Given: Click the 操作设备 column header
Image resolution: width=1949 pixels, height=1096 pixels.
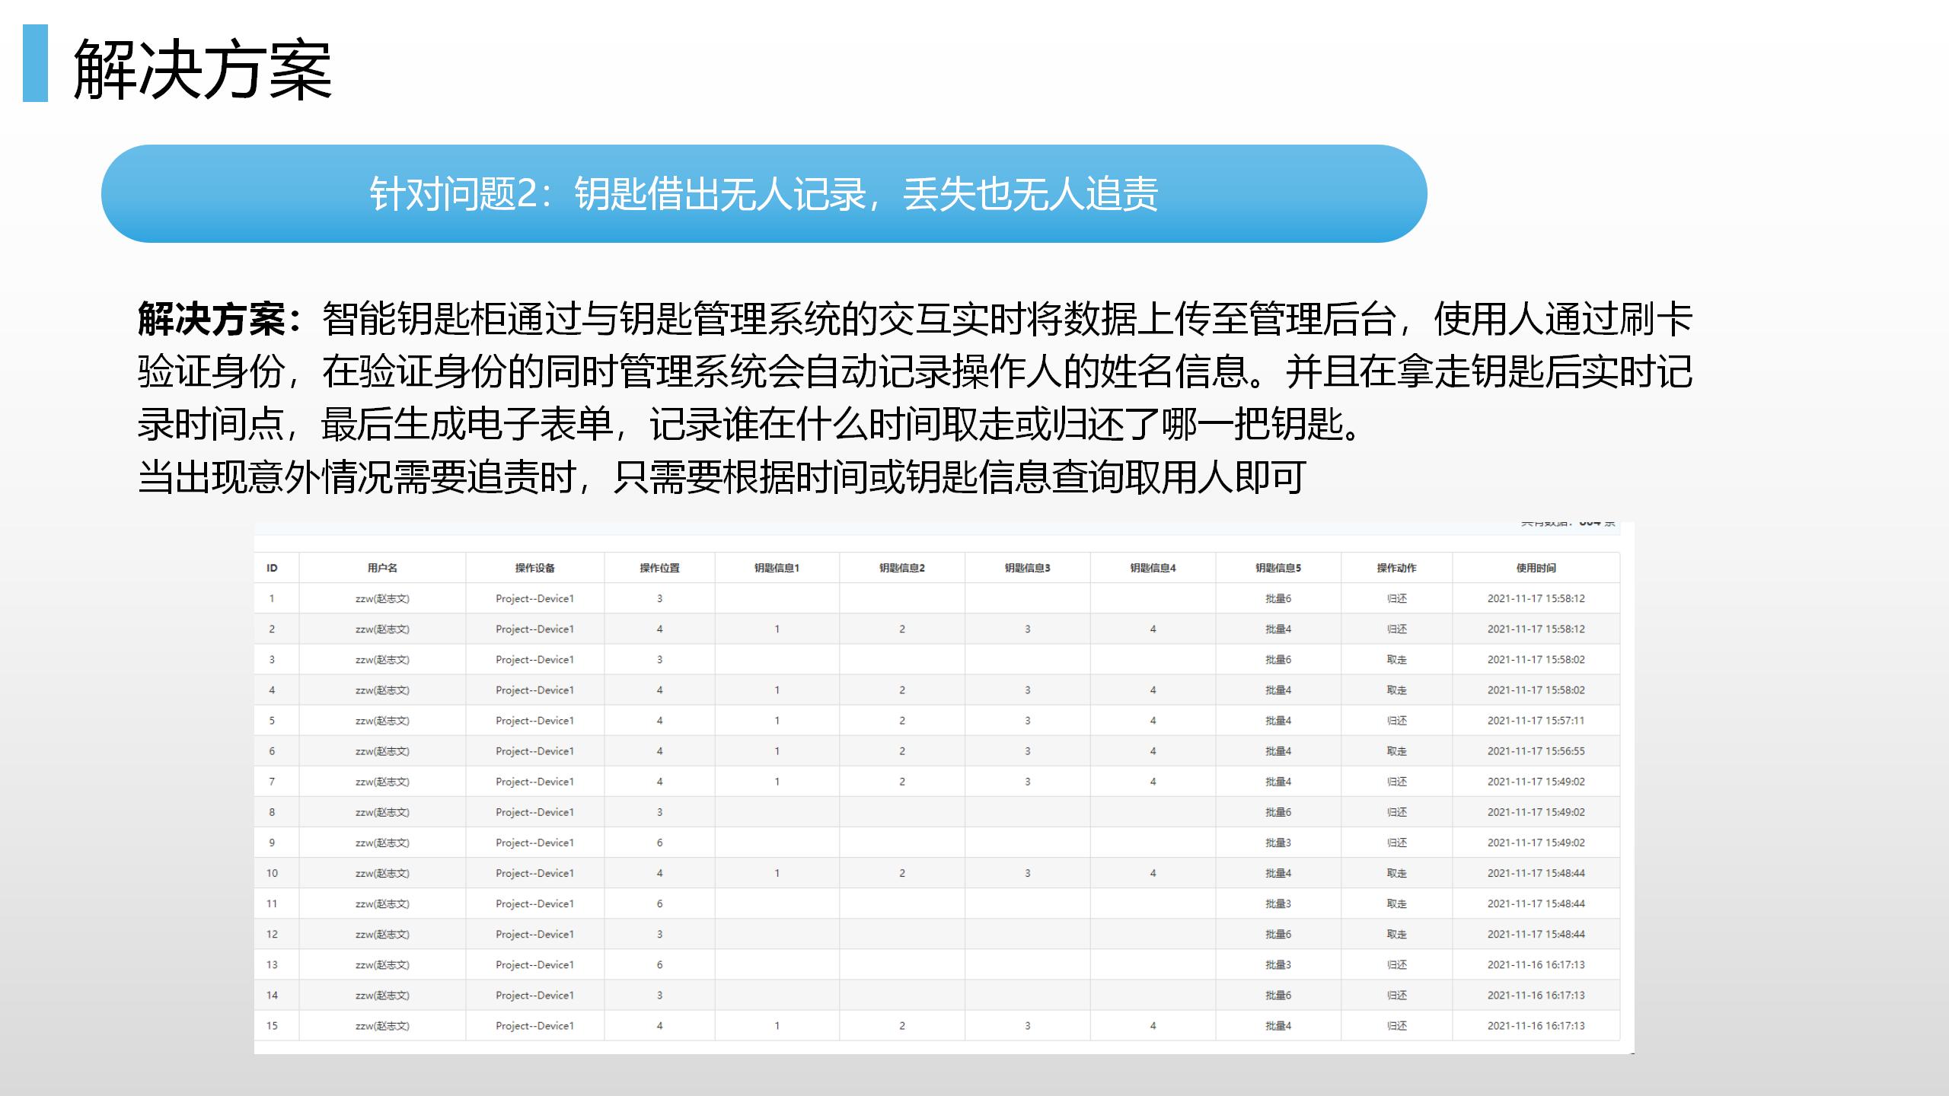Looking at the screenshot, I should 534,568.
